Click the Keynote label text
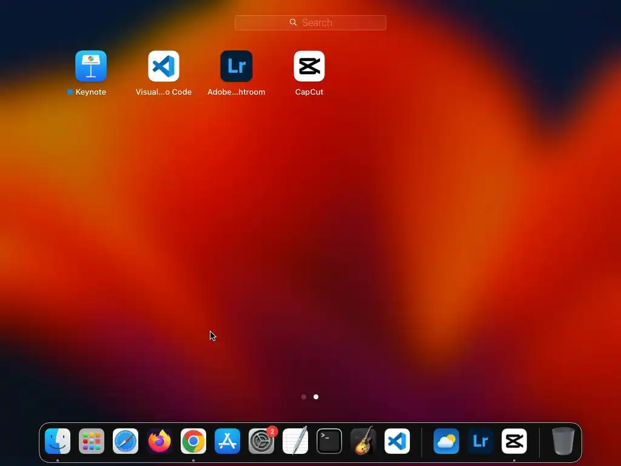This screenshot has height=466, width=621. (x=91, y=92)
